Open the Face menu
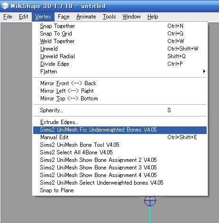Screen dimensions: 219x223 64,17
